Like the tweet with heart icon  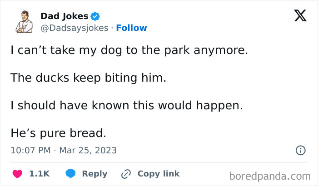point(17,174)
